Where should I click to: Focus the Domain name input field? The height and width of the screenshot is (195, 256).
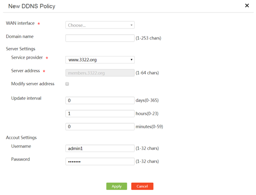(x=100, y=38)
